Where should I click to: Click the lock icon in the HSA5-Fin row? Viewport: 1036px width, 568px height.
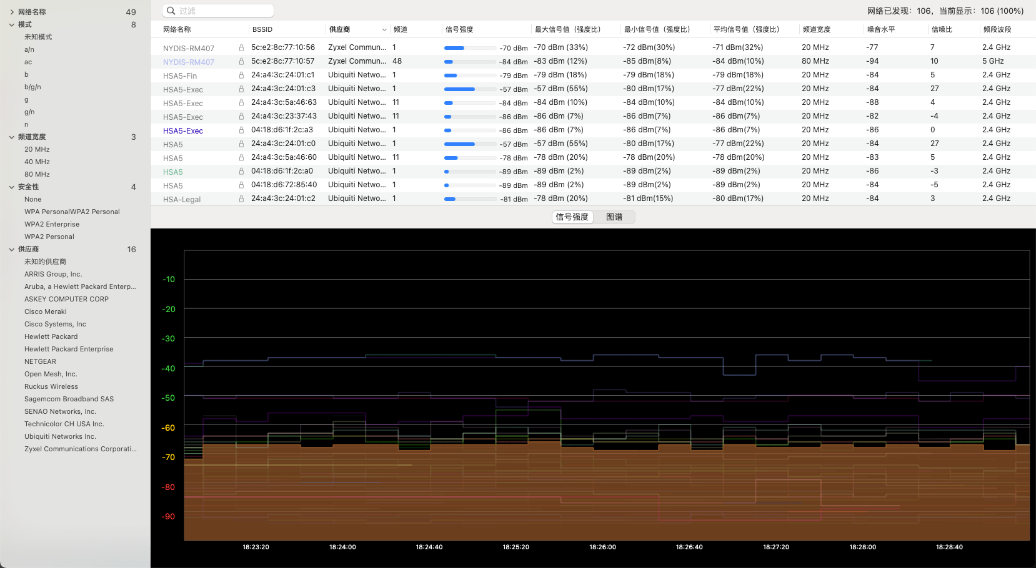[241, 75]
